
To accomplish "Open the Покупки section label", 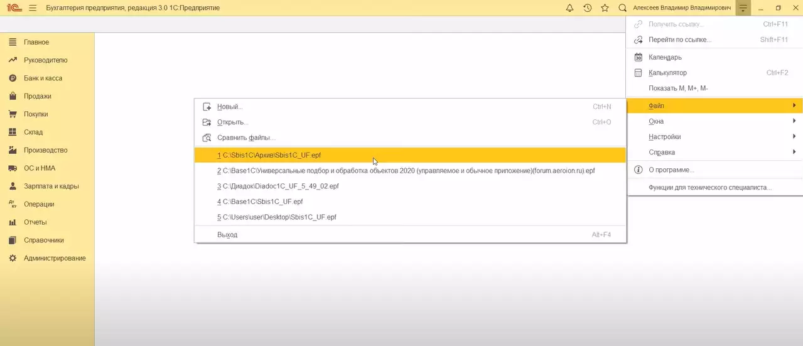I will [x=36, y=114].
